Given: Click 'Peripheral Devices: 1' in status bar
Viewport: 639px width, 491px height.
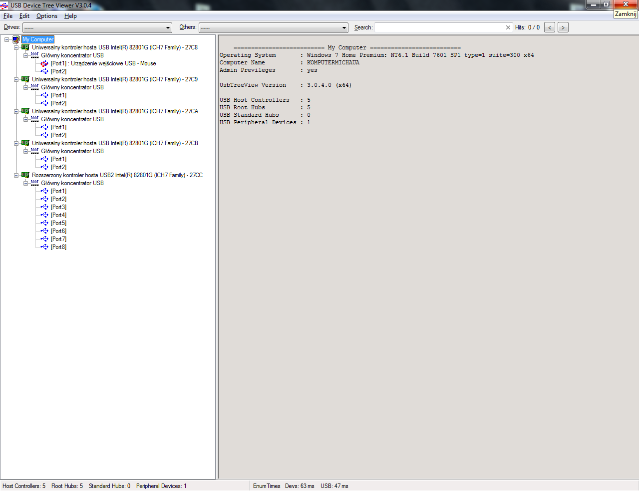Looking at the screenshot, I should 161,486.
